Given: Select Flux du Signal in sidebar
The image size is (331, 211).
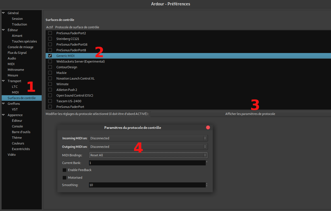Looking at the screenshot, I should coord(17,53).
